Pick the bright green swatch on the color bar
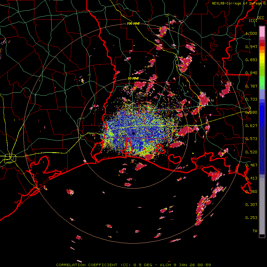The height and width of the screenshot is (267, 267). point(262,81)
